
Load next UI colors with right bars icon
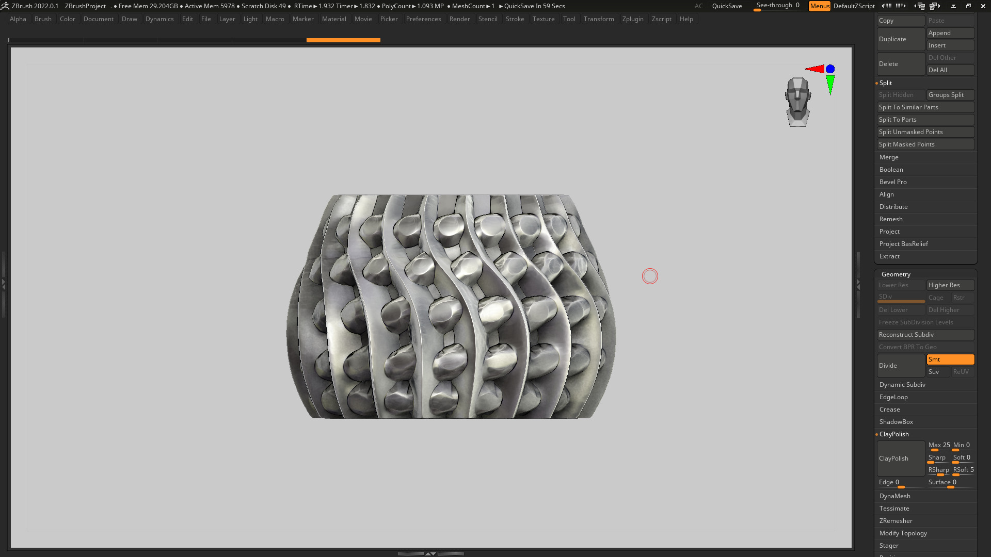(901, 6)
